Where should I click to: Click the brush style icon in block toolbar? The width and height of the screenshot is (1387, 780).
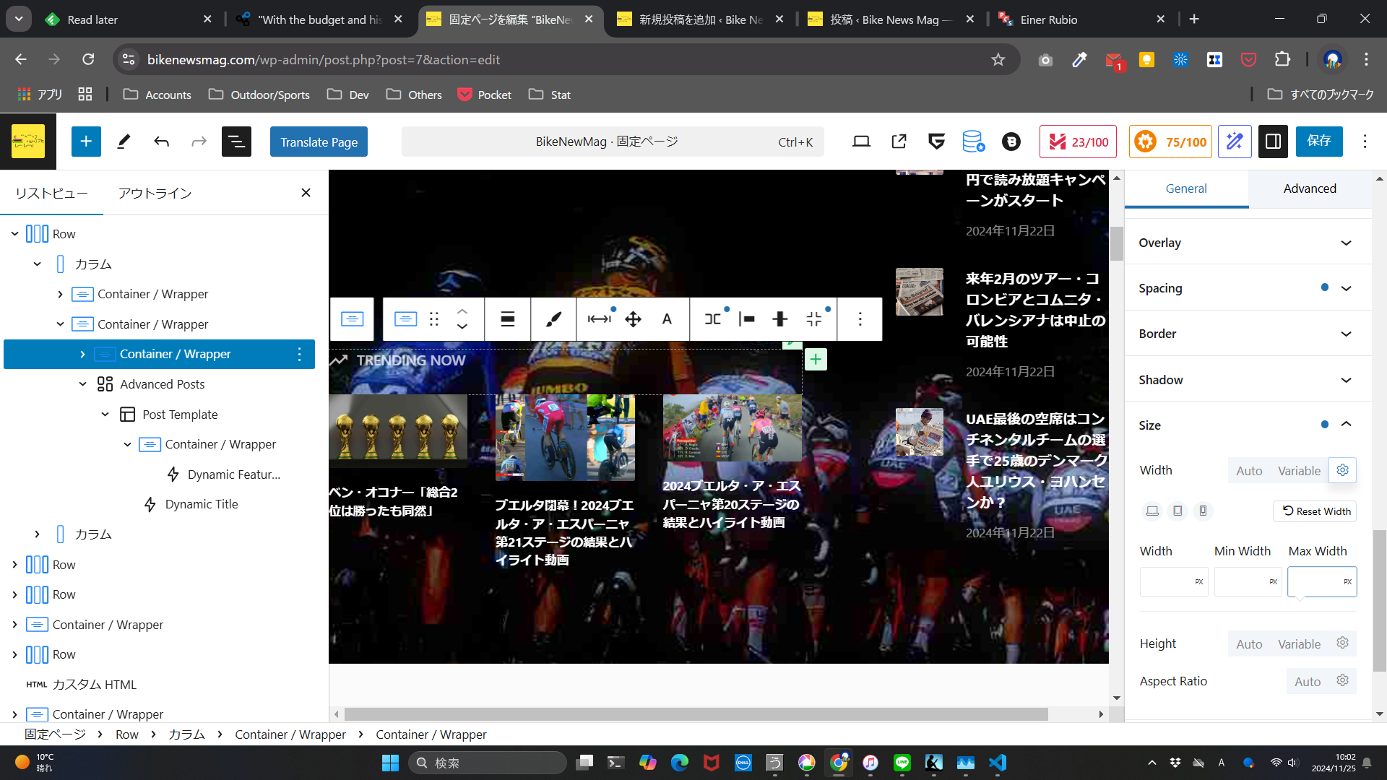click(x=553, y=319)
